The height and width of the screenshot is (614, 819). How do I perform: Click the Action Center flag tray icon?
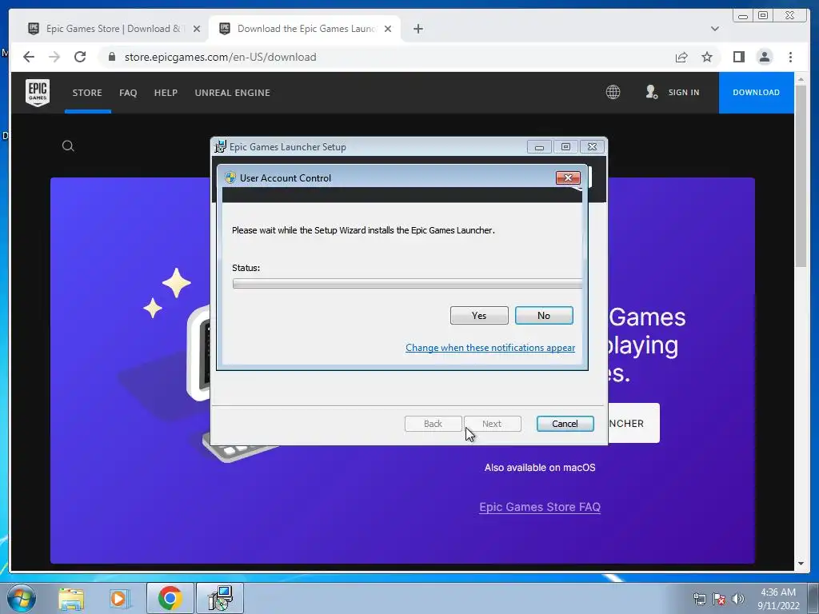pyautogui.click(x=719, y=598)
